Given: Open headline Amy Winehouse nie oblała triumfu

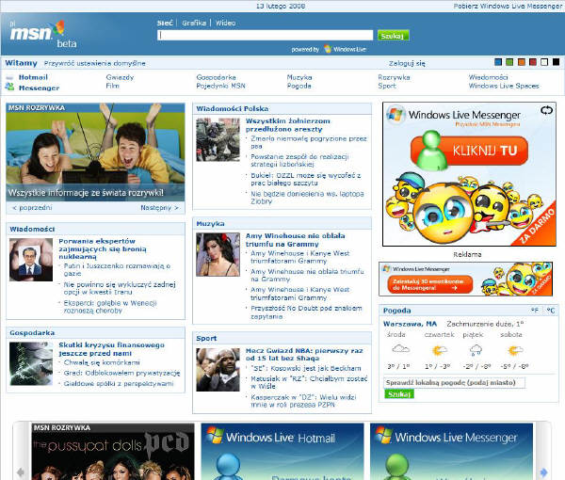Looking at the screenshot, I should pyautogui.click(x=295, y=240).
